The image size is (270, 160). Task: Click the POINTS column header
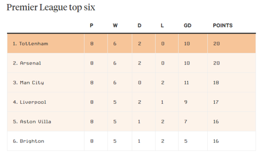click(223, 26)
